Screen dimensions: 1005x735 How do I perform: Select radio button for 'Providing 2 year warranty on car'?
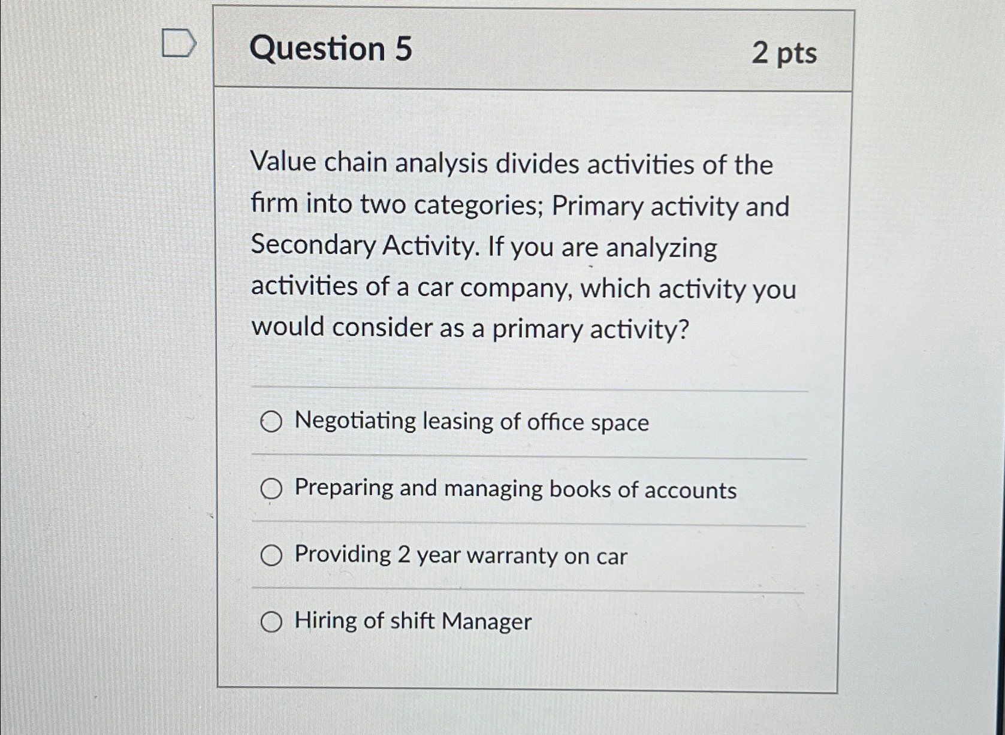271,555
